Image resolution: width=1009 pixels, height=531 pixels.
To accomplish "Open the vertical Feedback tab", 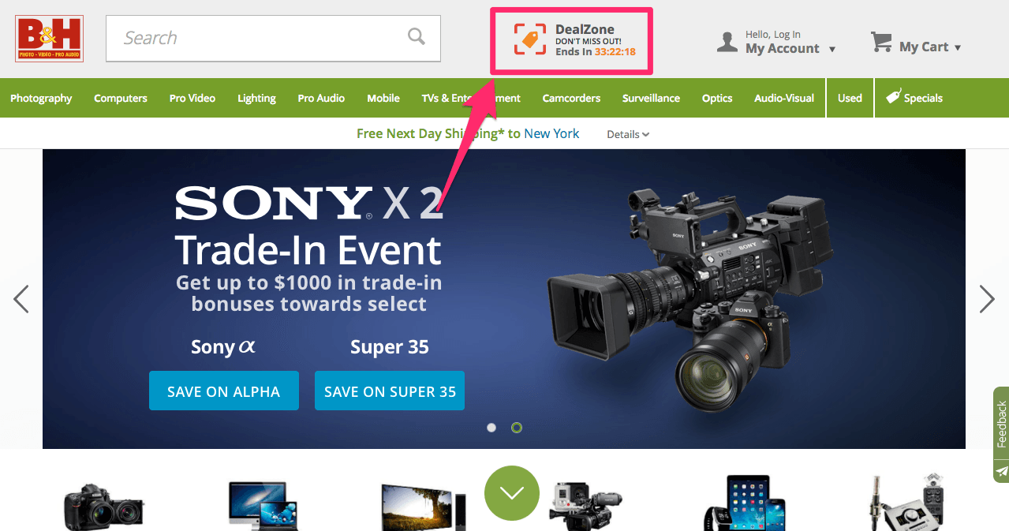I will [x=1001, y=424].
